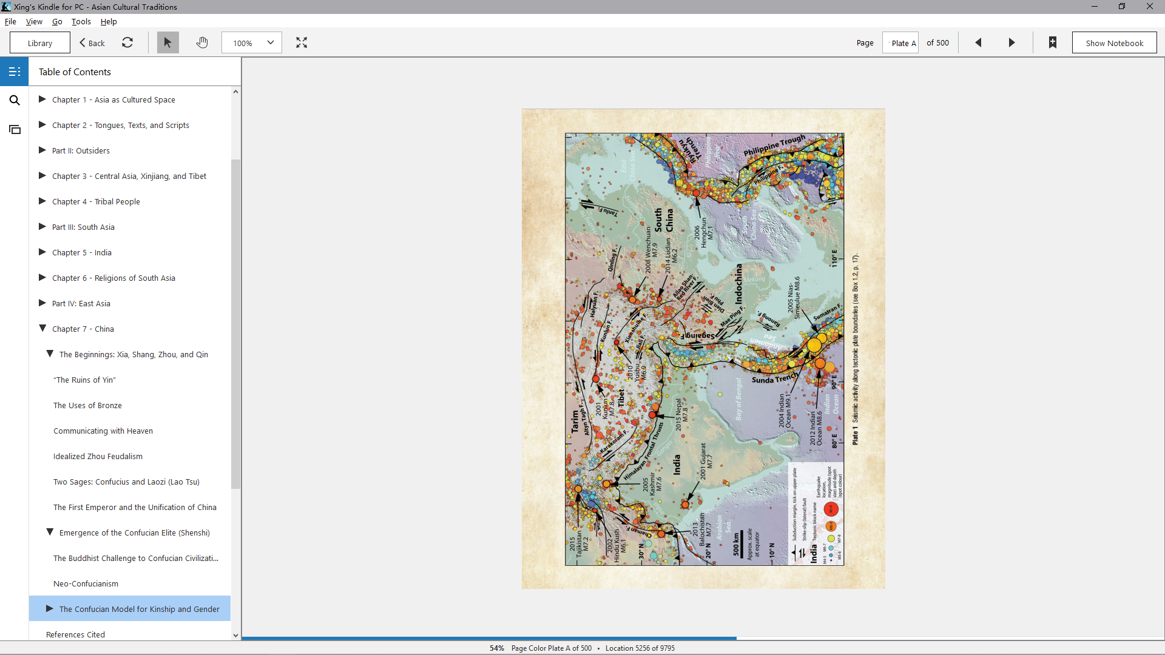Expand Part III: South Asia arrow

(x=42, y=227)
